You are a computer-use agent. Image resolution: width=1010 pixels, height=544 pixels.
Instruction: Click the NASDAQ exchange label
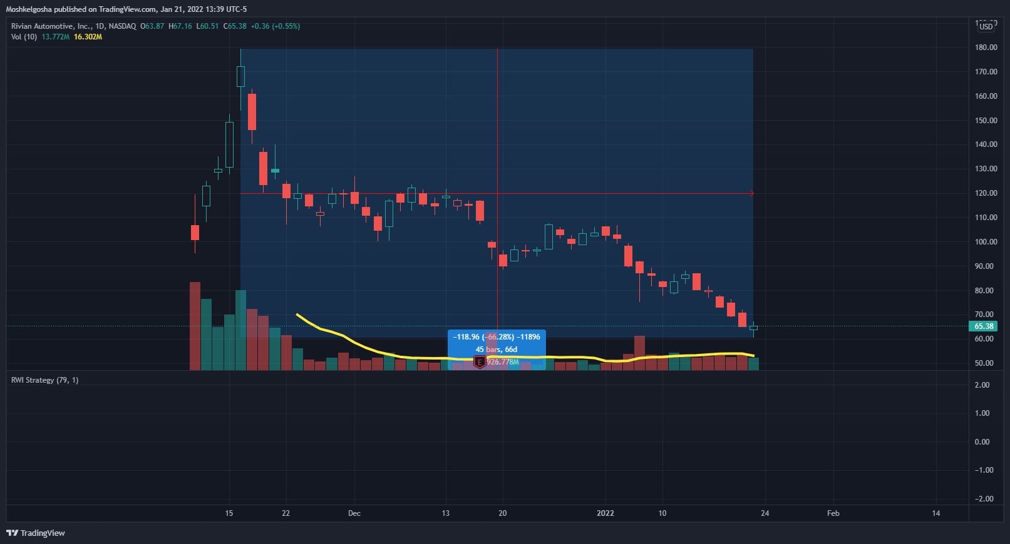(122, 26)
